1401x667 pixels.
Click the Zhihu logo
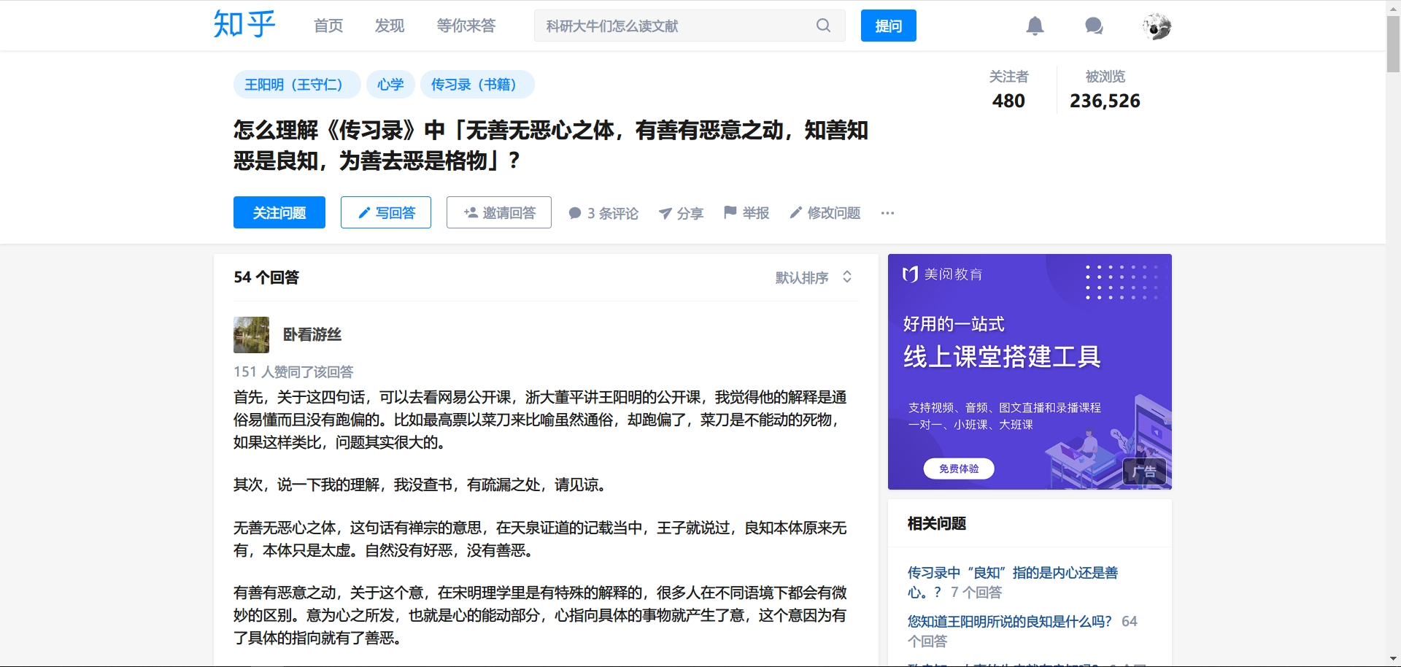click(244, 25)
